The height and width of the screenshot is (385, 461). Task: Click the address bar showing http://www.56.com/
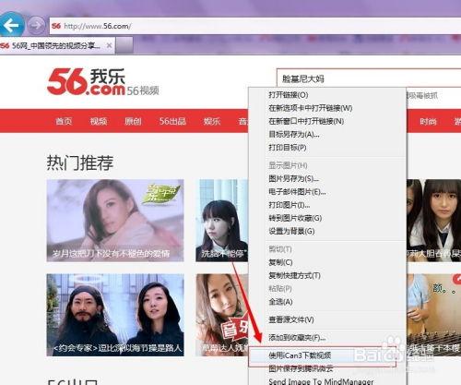[255, 26]
